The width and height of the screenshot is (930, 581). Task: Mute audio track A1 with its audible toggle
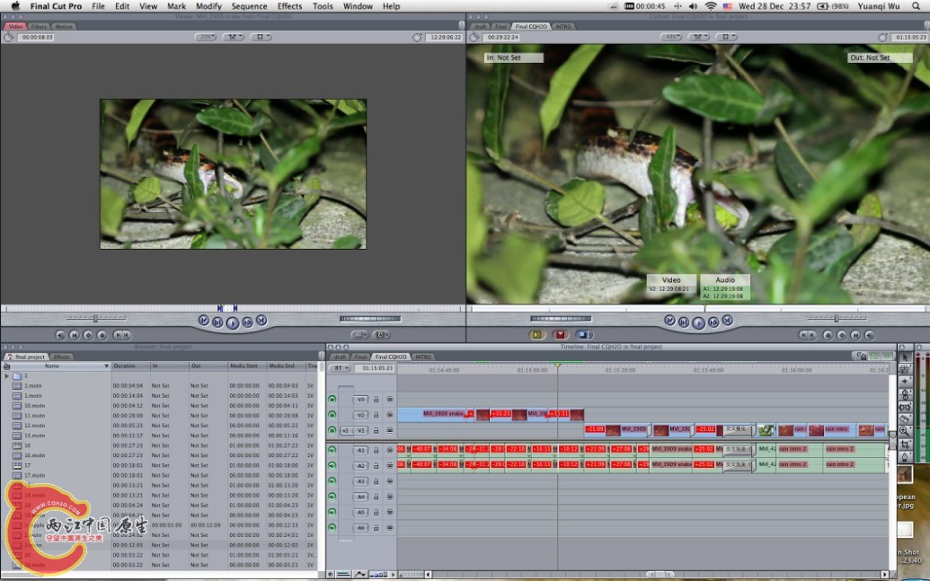332,450
